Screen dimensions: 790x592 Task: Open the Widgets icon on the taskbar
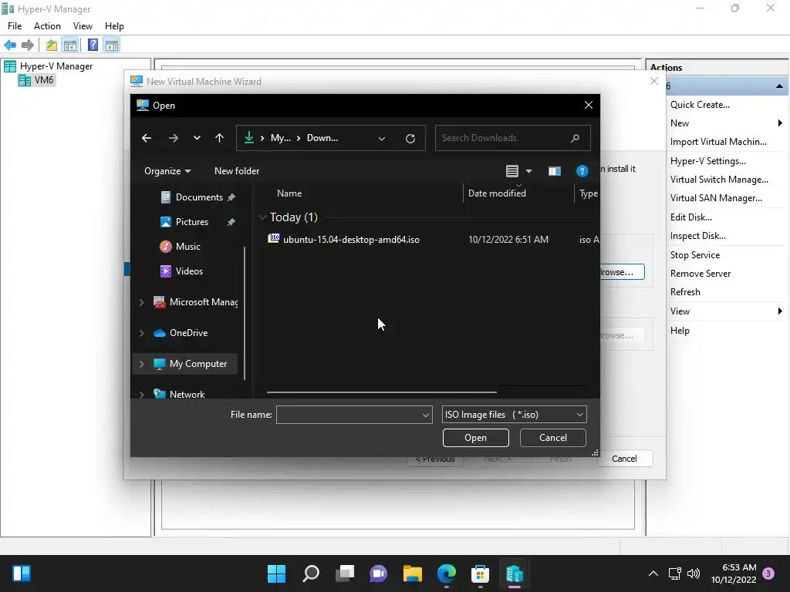coord(21,573)
